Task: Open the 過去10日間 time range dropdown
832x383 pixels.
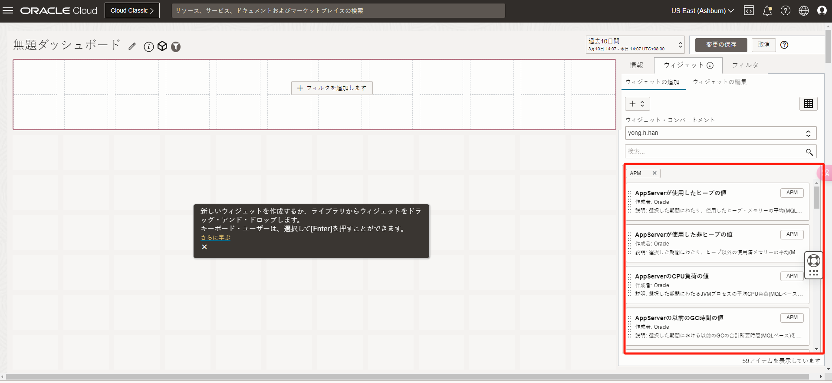Action: pos(635,45)
